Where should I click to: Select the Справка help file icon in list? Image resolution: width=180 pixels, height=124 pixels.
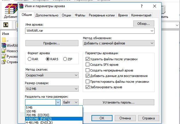[4, 62]
